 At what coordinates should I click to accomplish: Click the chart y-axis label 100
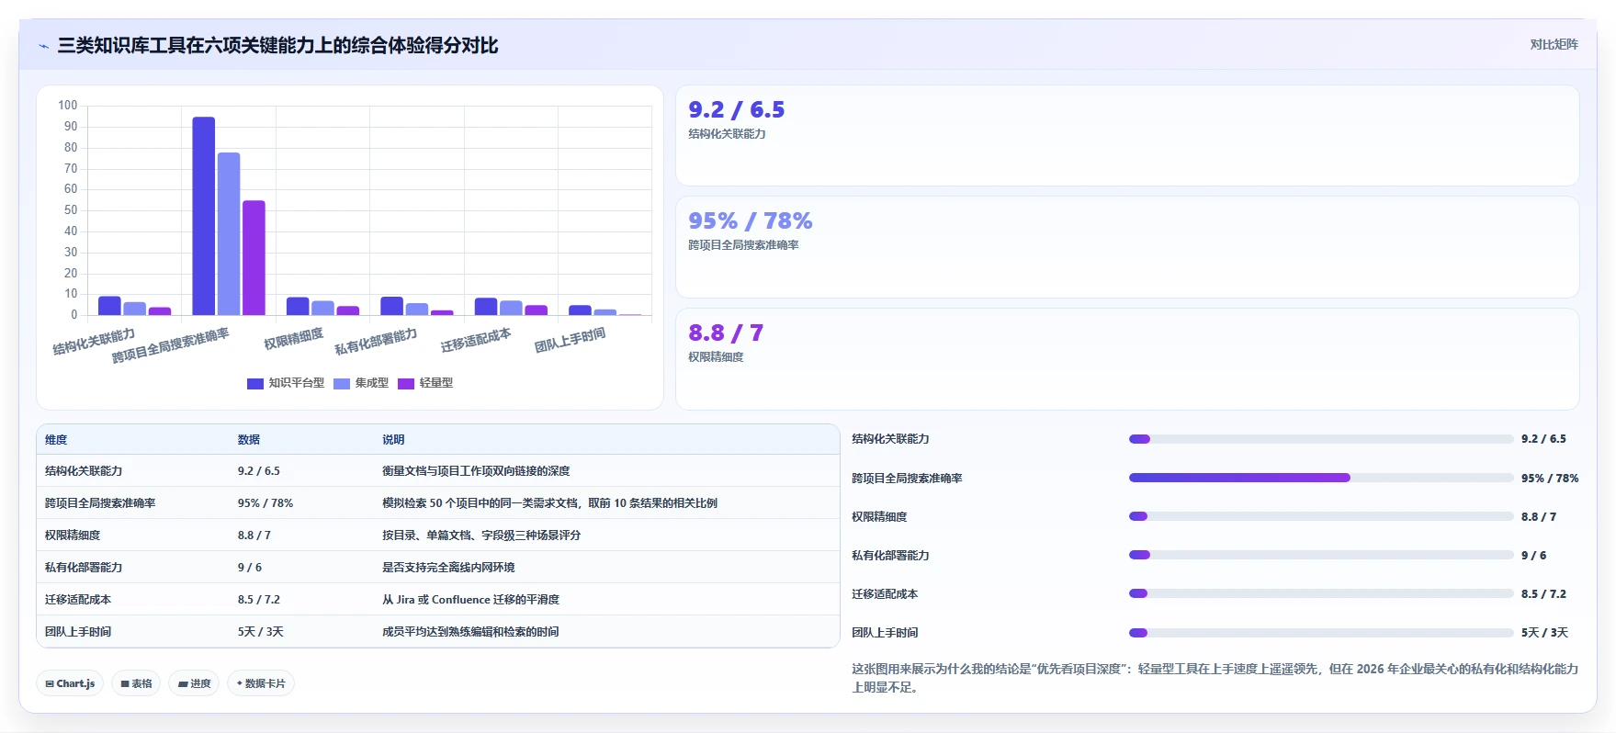pos(68,106)
